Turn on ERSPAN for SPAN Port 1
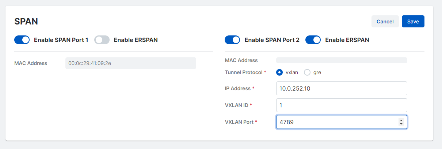This screenshot has width=442, height=149. pyautogui.click(x=102, y=40)
